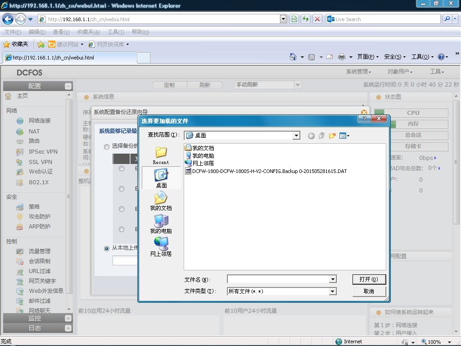Create new folder in file dialog
Screen dimensions: 461x346
pyautogui.click(x=332, y=136)
